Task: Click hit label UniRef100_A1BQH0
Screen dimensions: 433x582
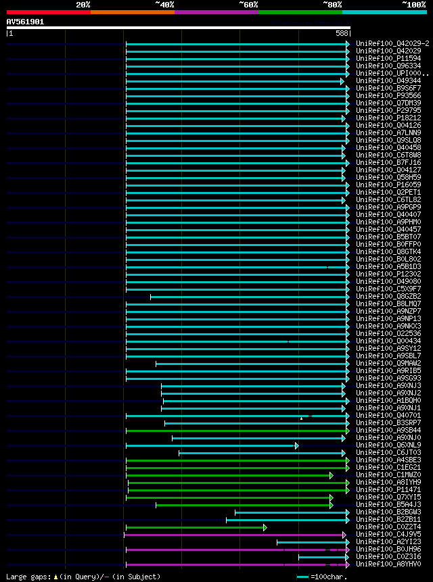Action: [x=388, y=400]
